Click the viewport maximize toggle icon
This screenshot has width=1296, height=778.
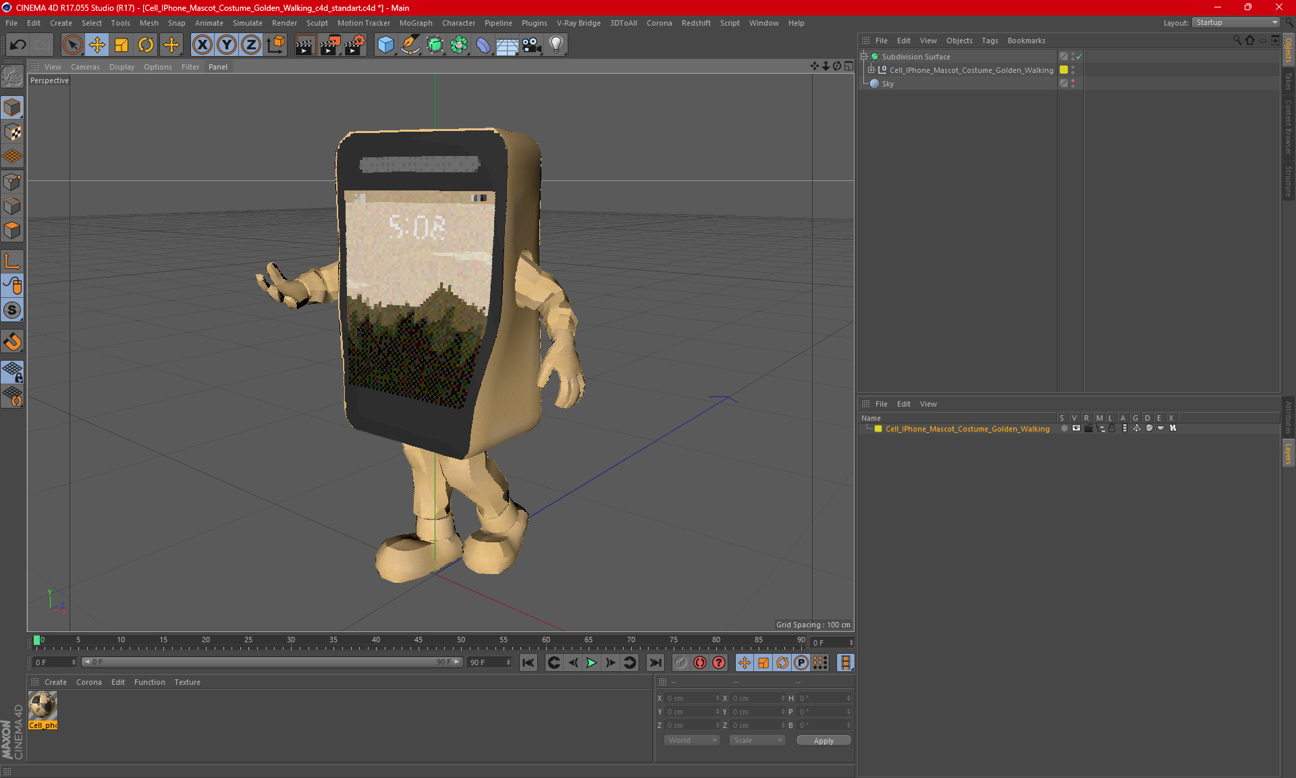click(x=848, y=66)
